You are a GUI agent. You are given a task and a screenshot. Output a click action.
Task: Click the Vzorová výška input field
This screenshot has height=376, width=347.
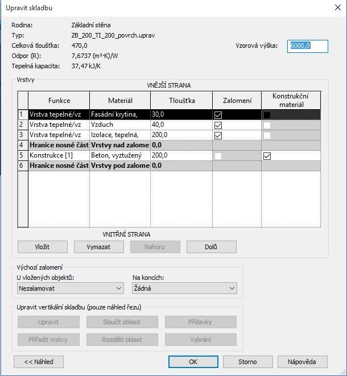(307, 46)
